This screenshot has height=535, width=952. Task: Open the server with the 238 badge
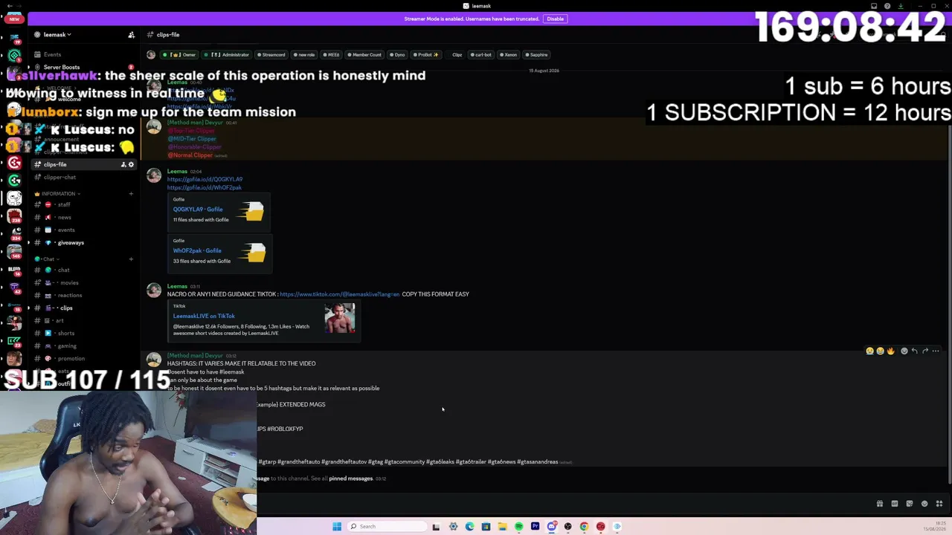pyautogui.click(x=14, y=218)
